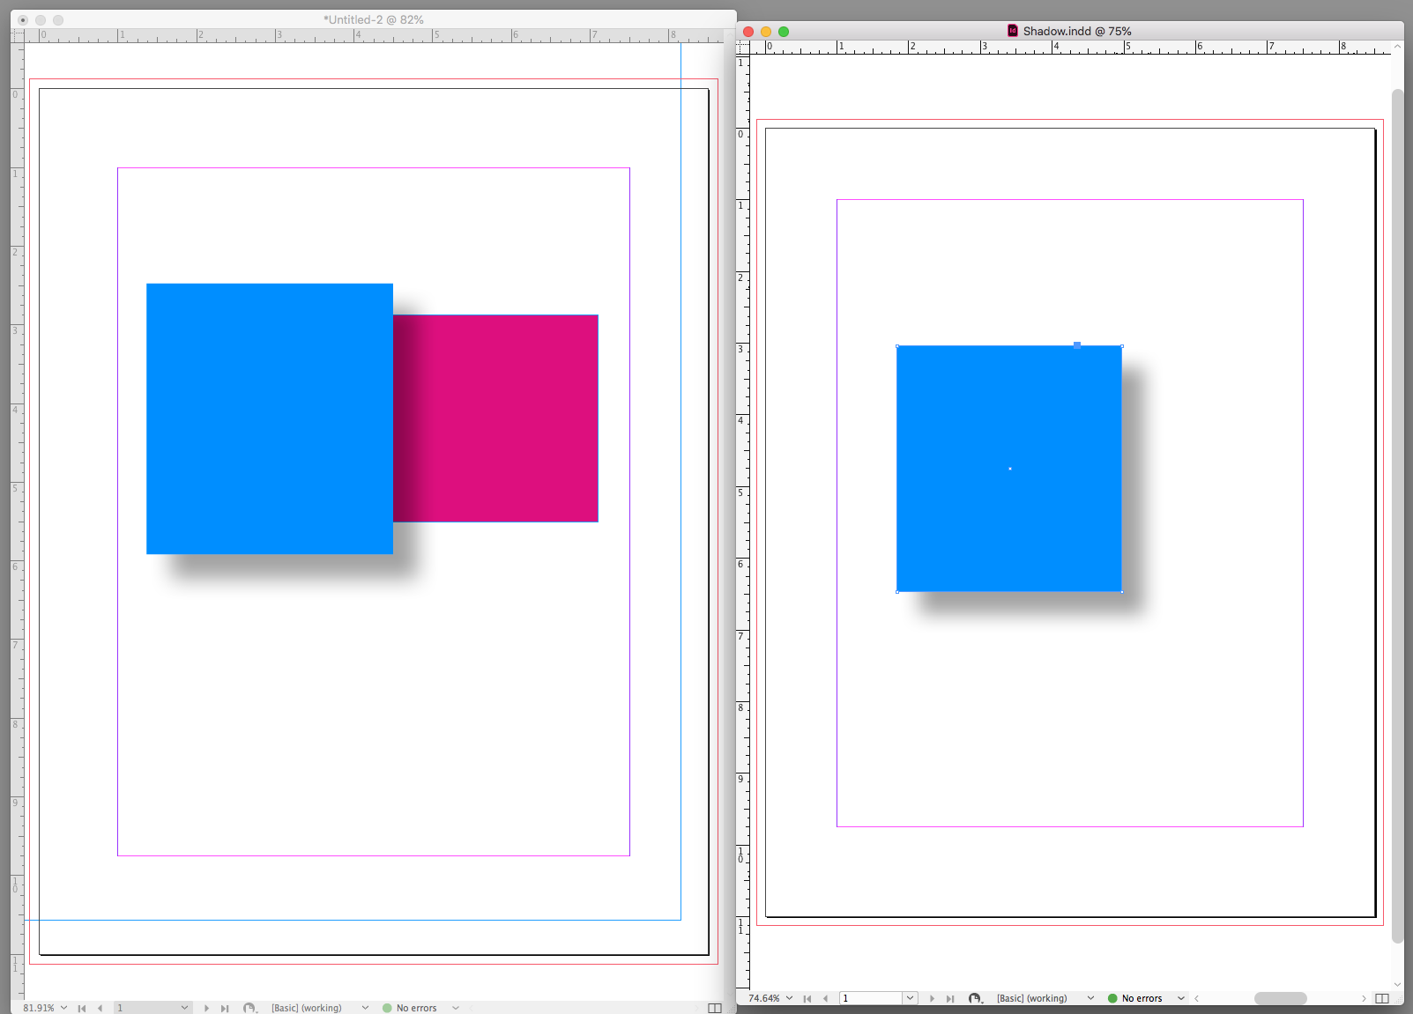Click live corner handle on blue square top edge

coord(1077,345)
